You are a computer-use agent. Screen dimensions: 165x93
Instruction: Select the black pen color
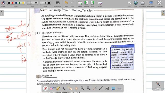9,3
